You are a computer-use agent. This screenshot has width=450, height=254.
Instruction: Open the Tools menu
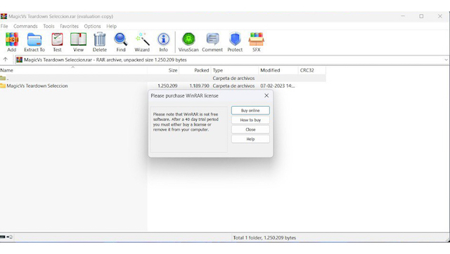pyautogui.click(x=49, y=26)
